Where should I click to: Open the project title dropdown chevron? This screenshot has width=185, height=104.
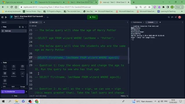(45, 17)
